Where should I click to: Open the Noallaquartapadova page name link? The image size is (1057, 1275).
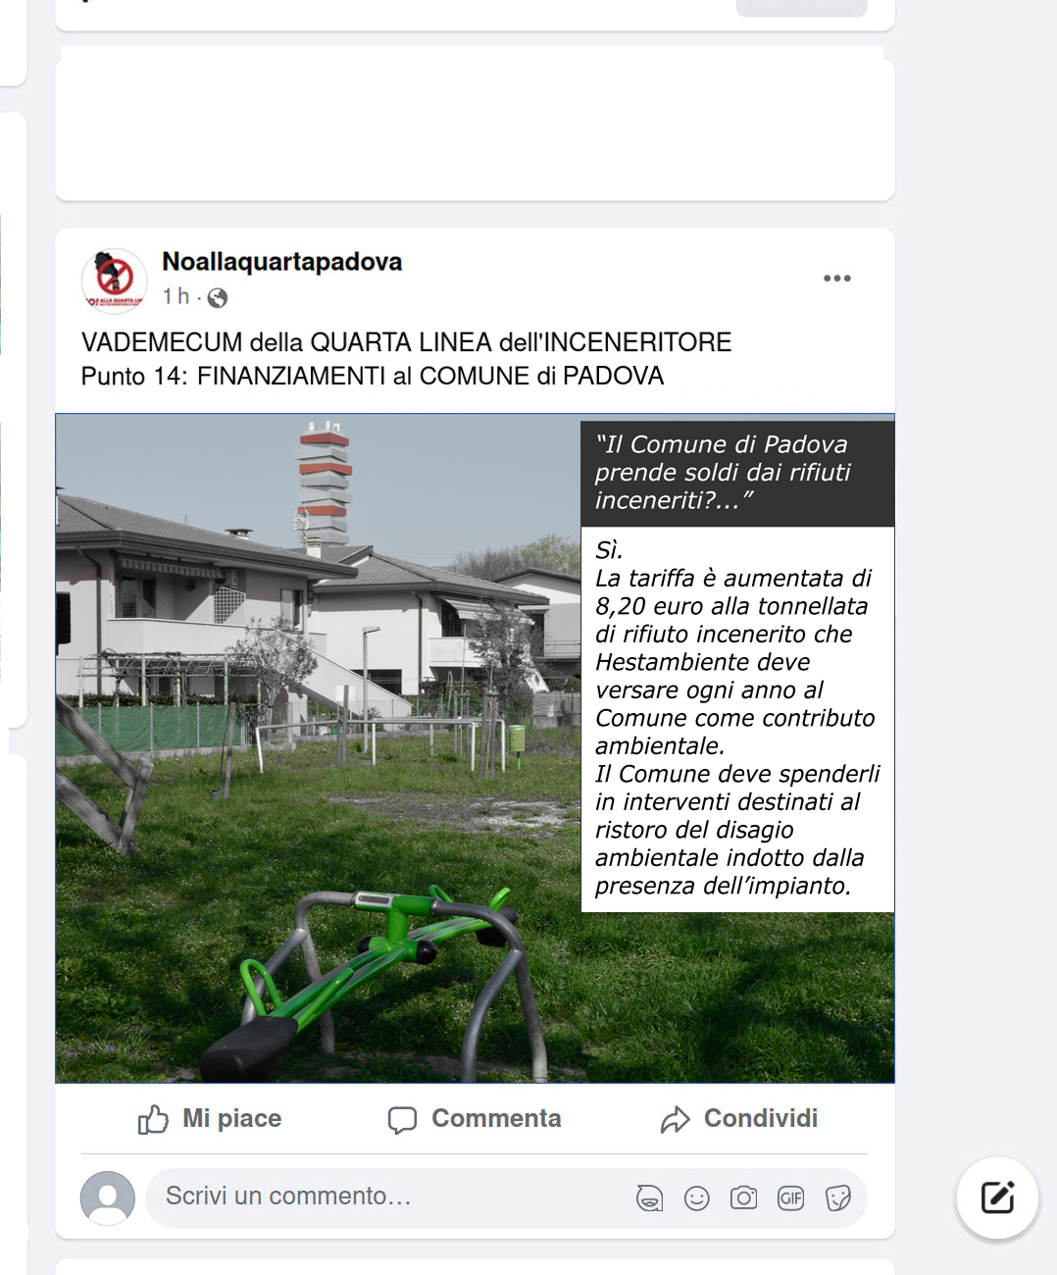[x=281, y=262]
